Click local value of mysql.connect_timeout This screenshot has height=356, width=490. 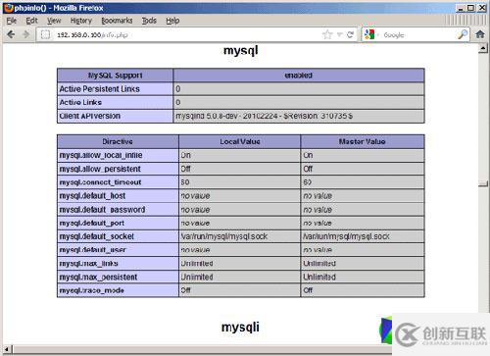tap(185, 182)
